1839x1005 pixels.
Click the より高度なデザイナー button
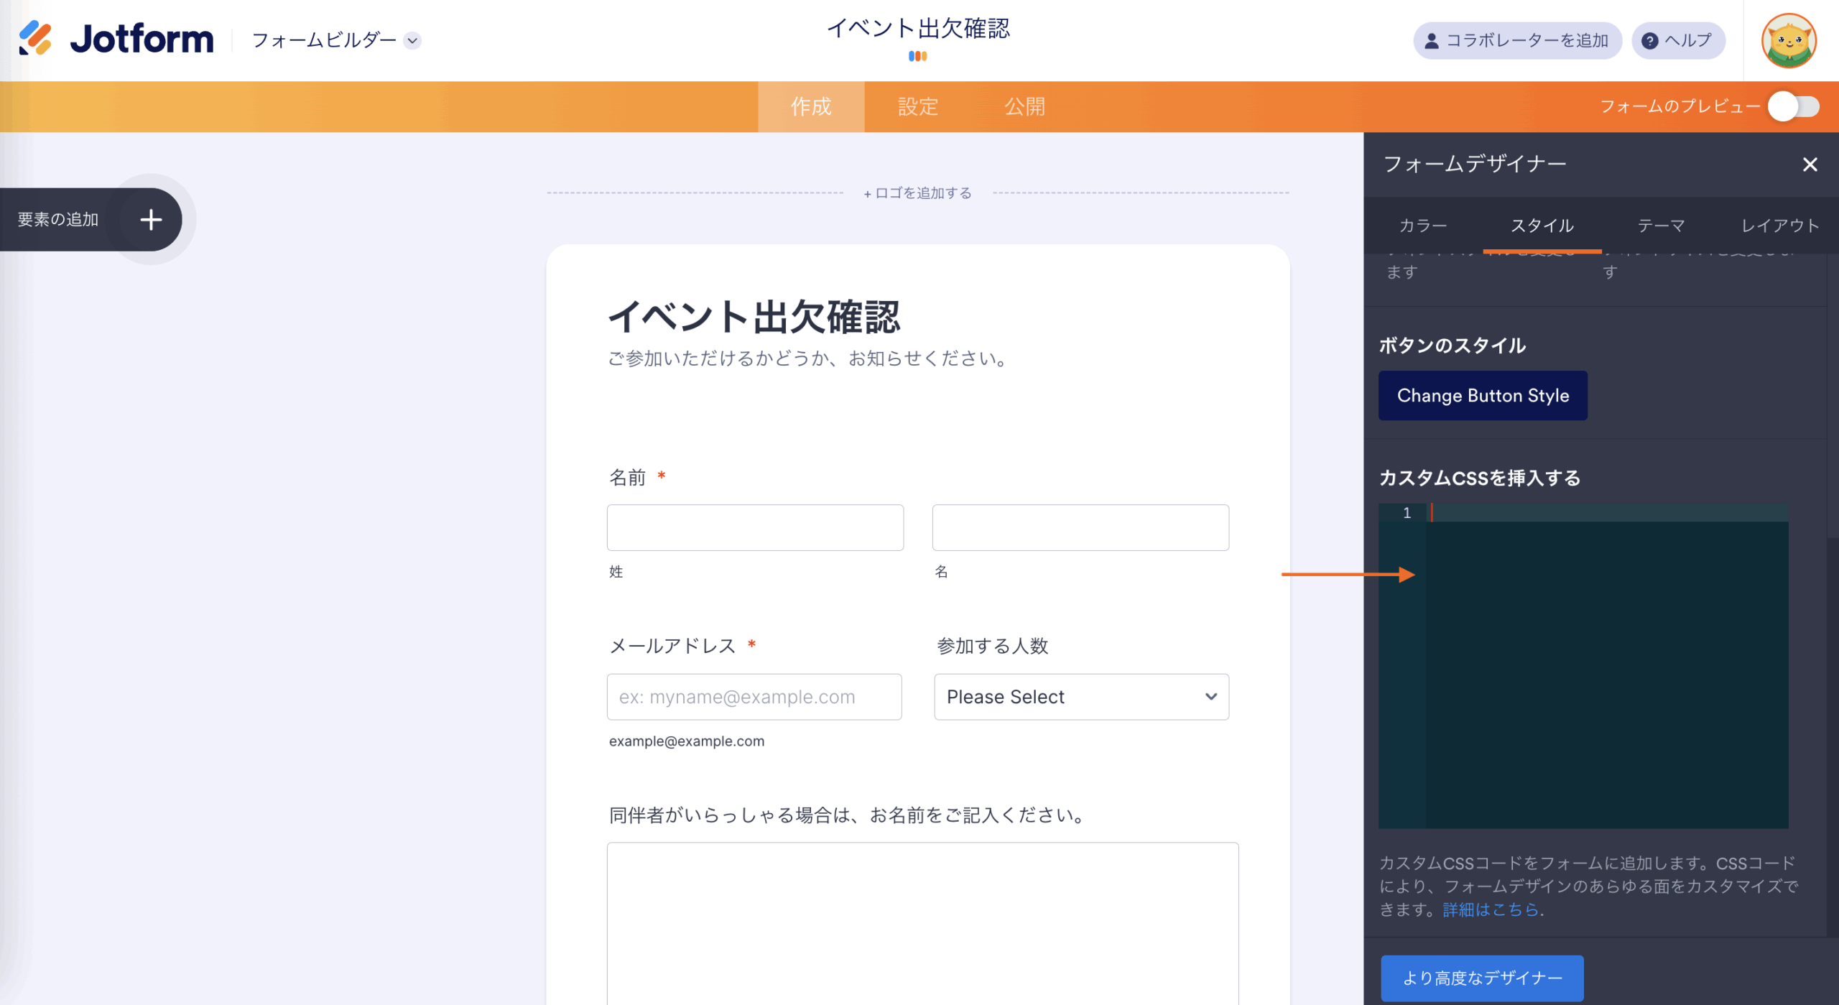point(1481,978)
